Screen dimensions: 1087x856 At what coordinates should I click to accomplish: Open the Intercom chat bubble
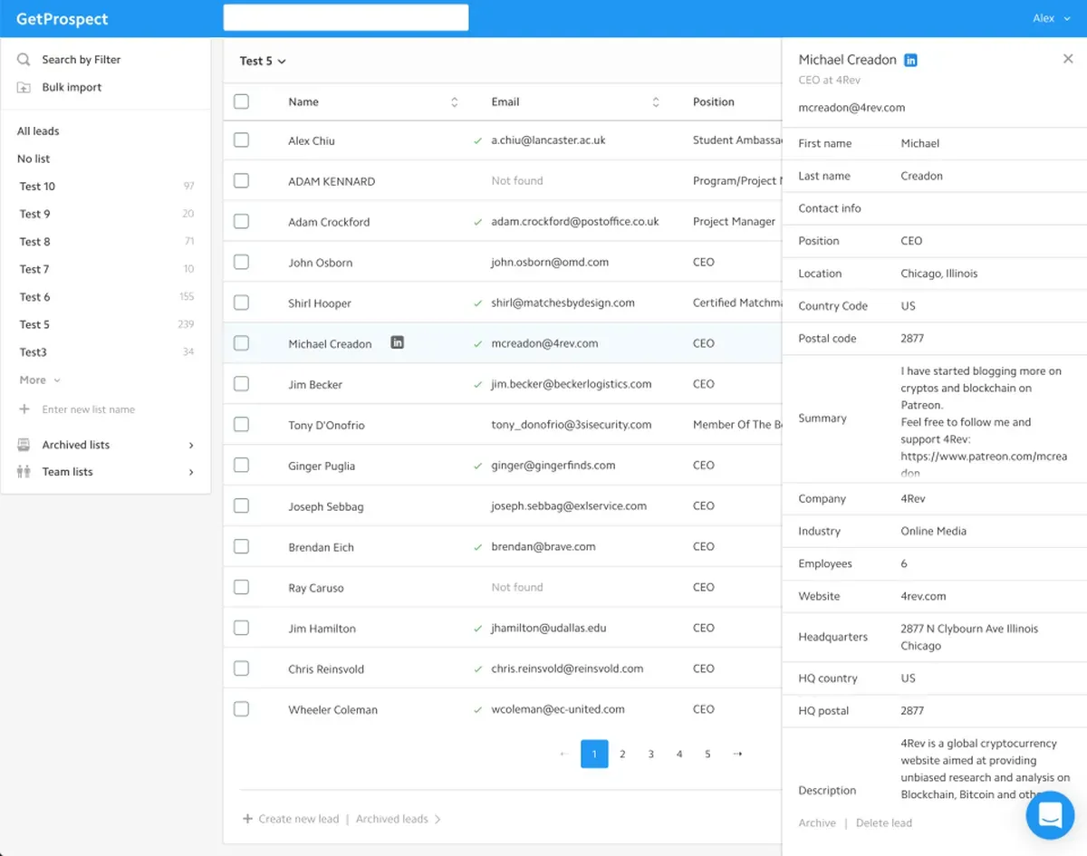tap(1049, 814)
